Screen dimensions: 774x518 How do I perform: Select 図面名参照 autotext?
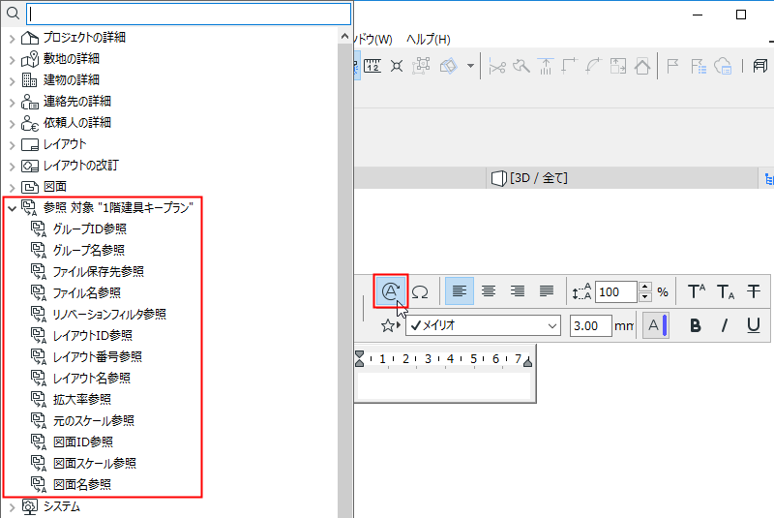[x=82, y=484]
